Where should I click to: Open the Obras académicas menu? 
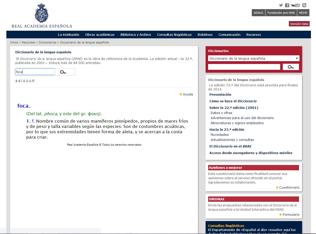click(x=100, y=35)
